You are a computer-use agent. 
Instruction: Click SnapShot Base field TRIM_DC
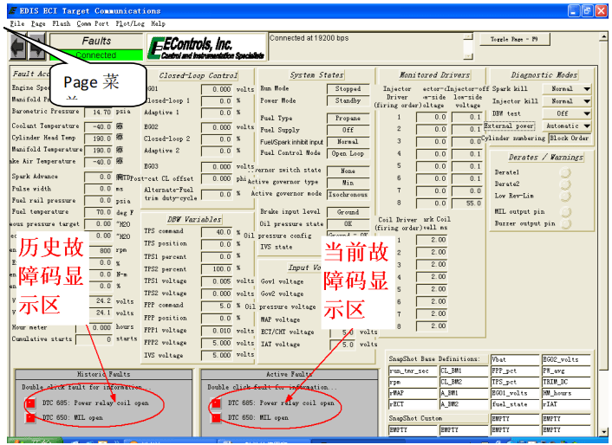pyautogui.click(x=566, y=383)
